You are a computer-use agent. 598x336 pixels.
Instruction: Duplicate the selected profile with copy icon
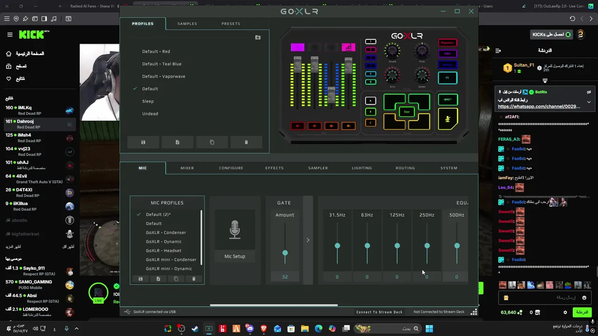click(212, 142)
